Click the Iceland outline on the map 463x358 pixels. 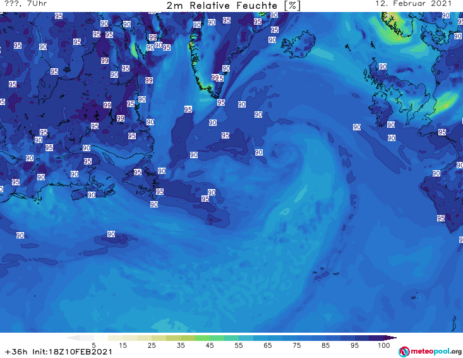click(x=298, y=45)
